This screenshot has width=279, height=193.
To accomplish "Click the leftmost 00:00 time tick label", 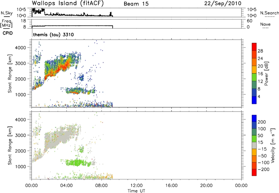I will (32, 186).
